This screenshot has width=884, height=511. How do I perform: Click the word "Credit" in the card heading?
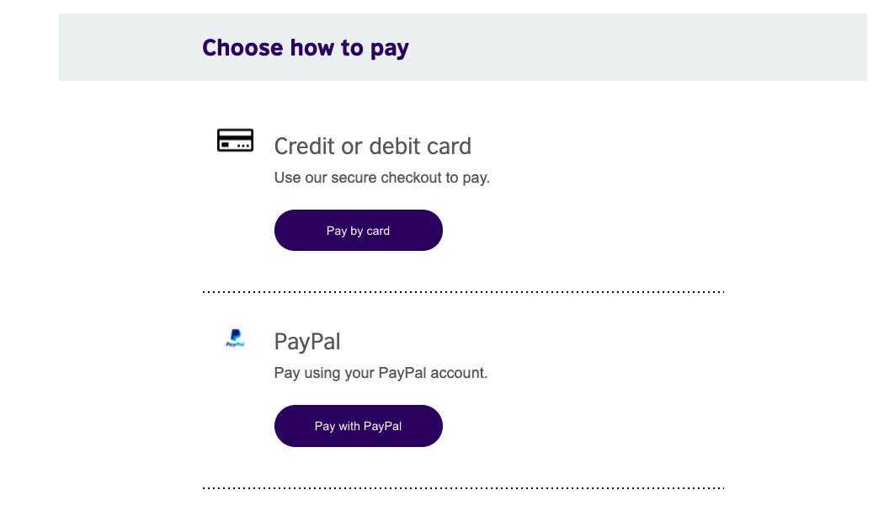click(305, 146)
